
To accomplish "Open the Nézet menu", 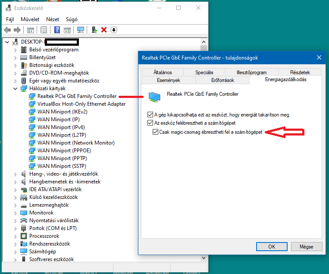I will tap(53, 19).
